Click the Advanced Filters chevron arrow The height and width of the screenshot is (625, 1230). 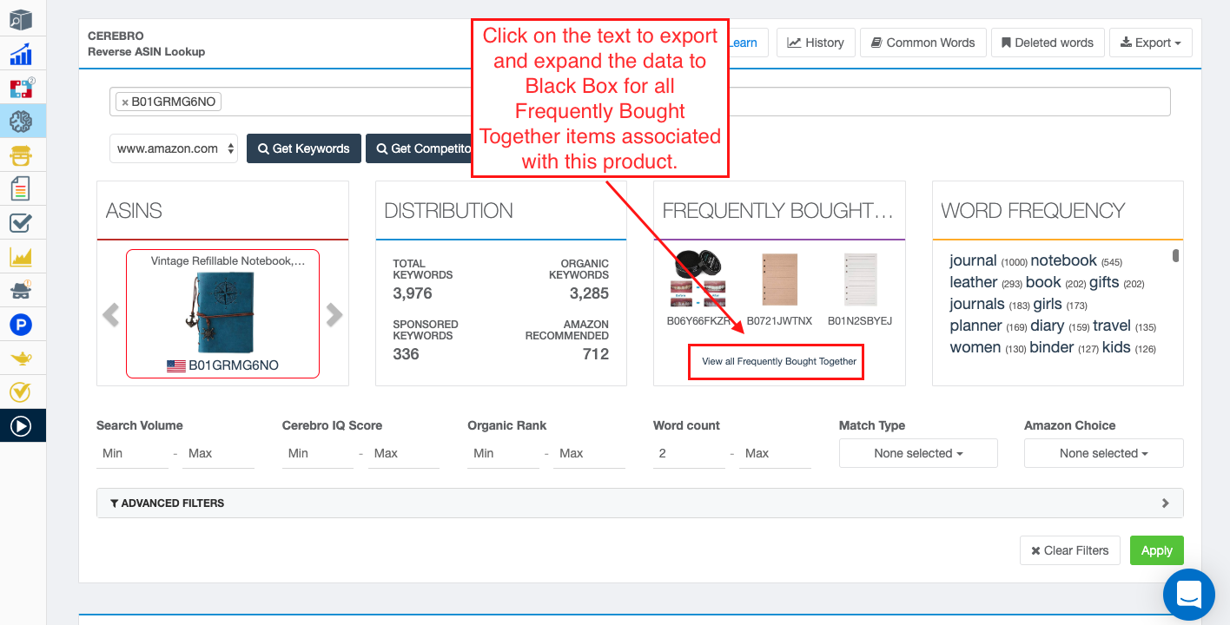tap(1166, 503)
